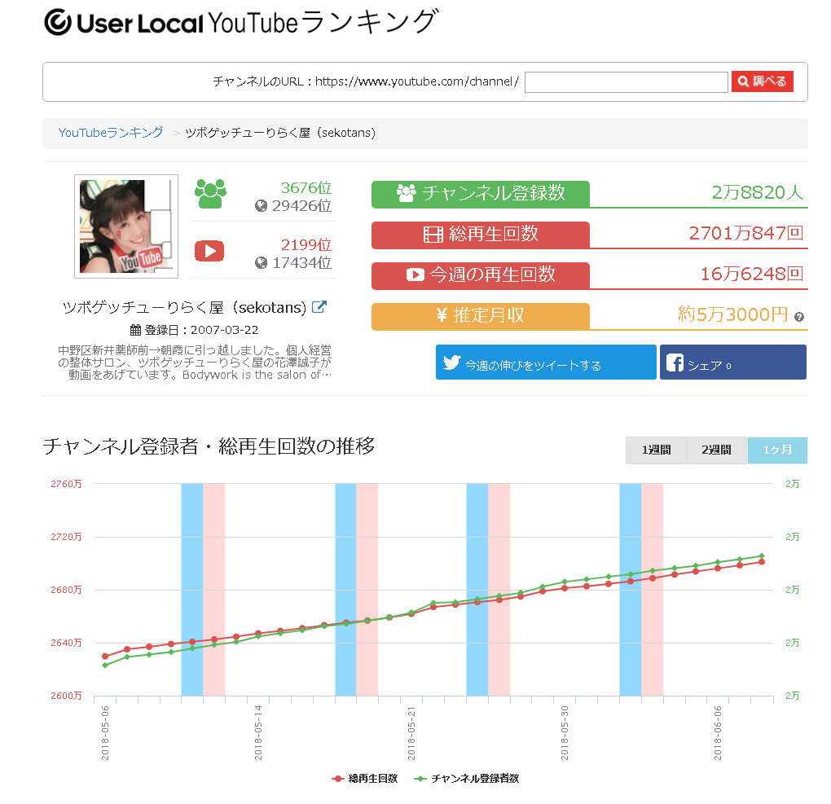Click the green subscribers group icon

point(210,193)
